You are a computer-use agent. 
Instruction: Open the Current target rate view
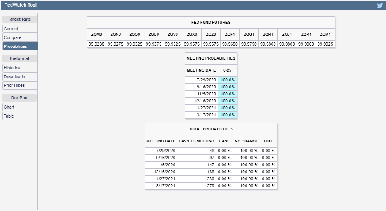click(x=19, y=29)
